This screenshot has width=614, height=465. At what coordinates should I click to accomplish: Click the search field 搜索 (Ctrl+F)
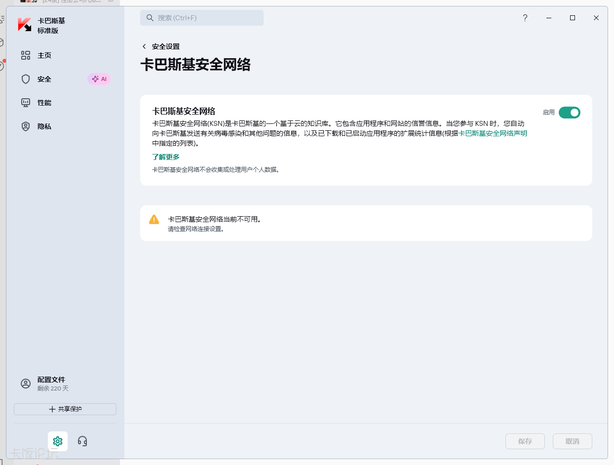[x=202, y=18]
